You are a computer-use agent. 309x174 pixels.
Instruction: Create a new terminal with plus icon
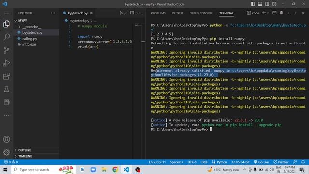[264, 13]
